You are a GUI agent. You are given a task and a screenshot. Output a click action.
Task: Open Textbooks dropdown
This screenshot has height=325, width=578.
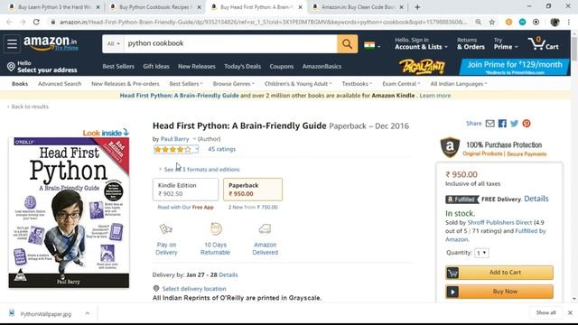[x=357, y=84]
